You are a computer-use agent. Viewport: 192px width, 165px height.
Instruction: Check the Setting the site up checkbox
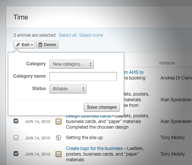click(x=16, y=138)
